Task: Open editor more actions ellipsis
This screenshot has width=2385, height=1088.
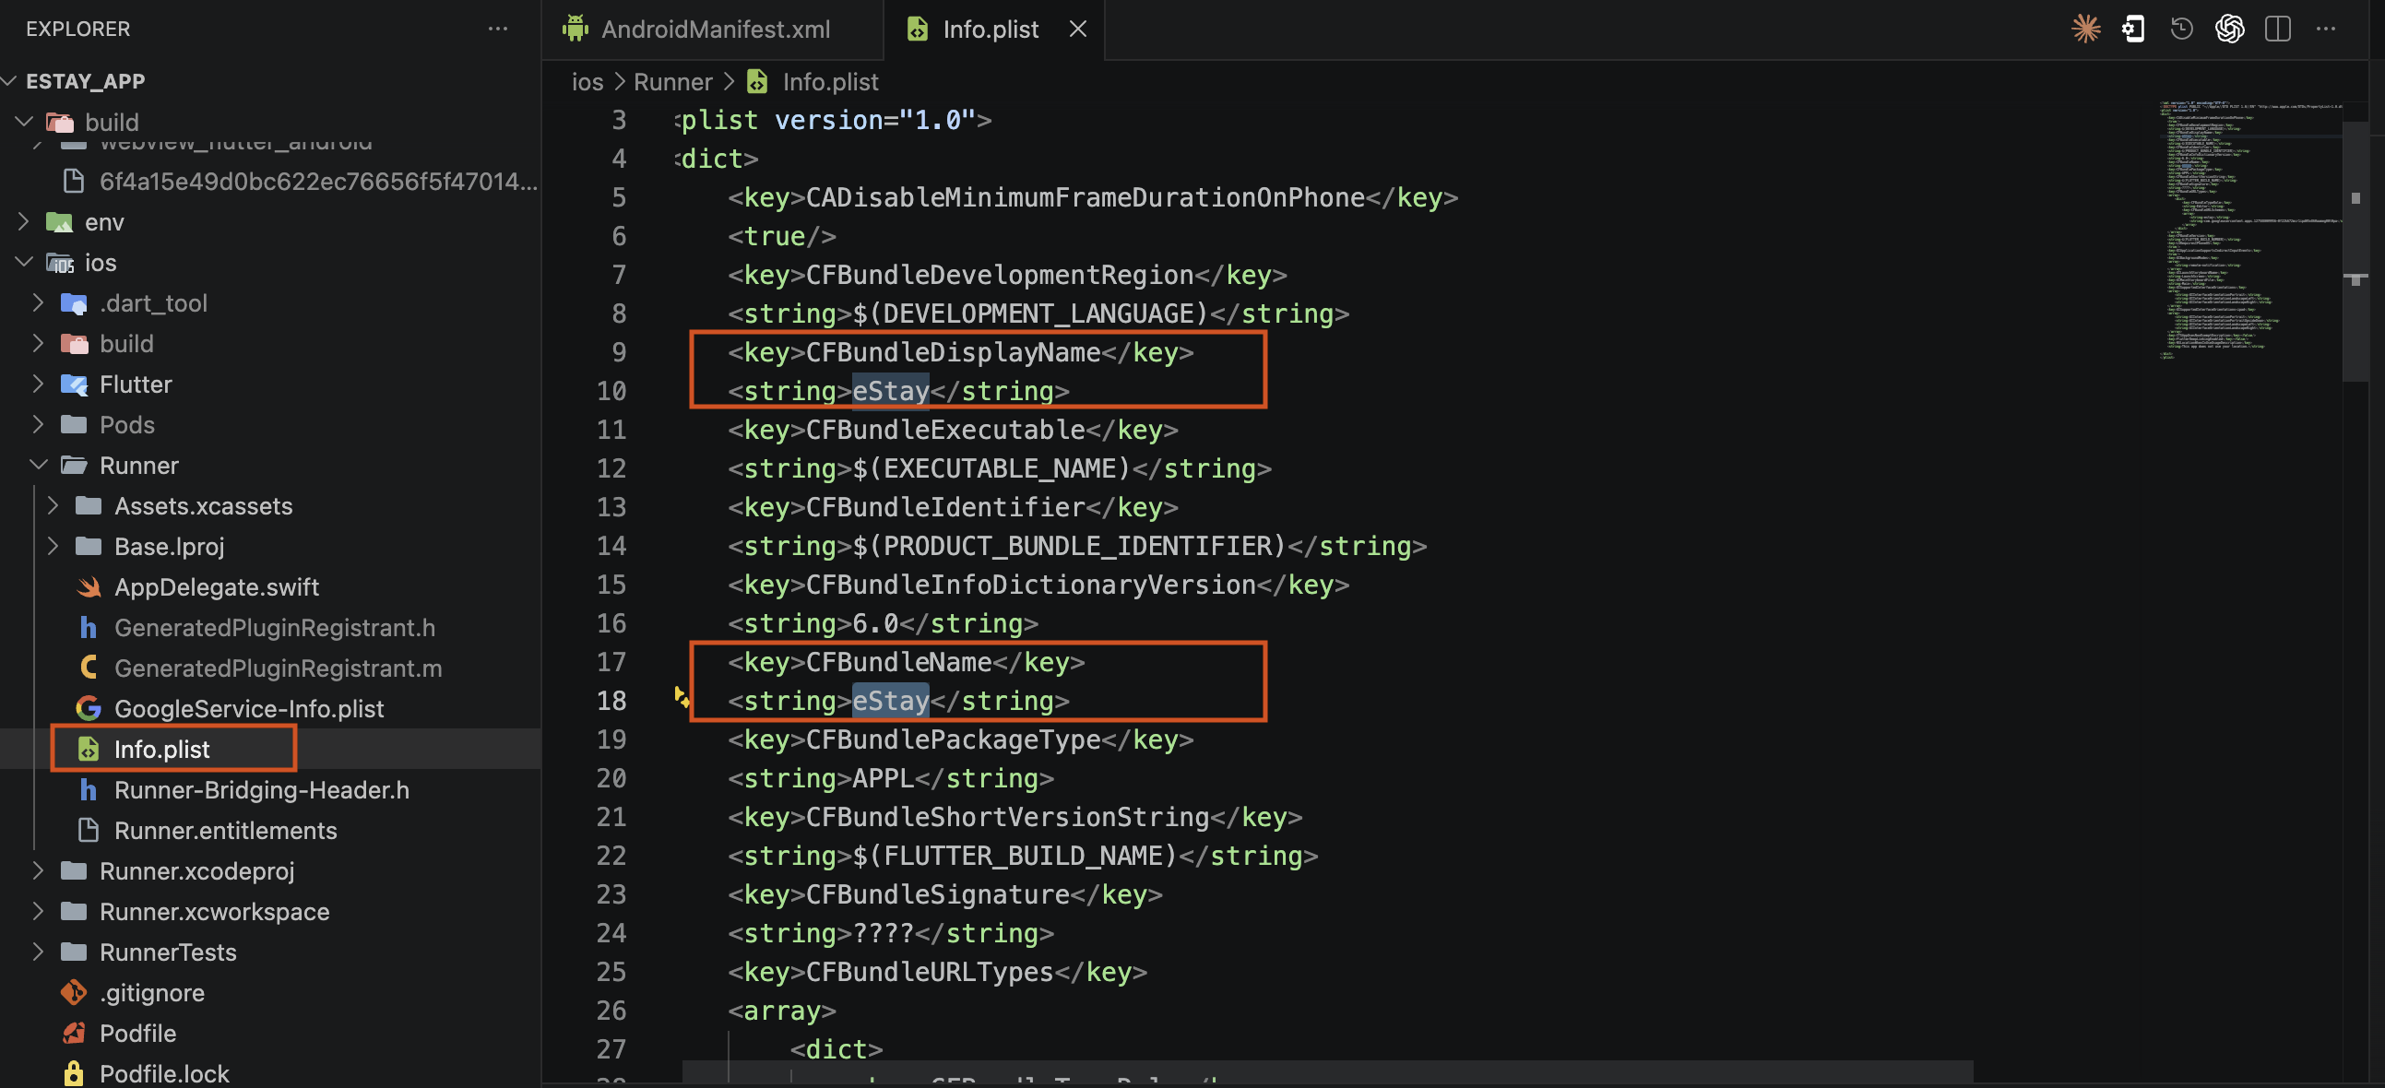Action: point(2326,29)
